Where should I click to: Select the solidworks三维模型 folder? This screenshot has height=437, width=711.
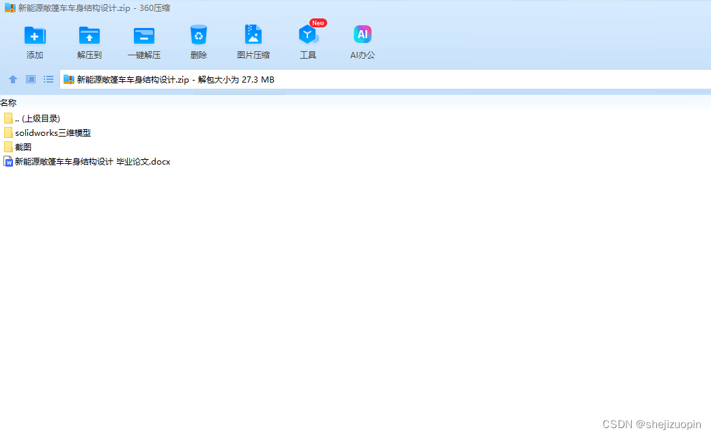(47, 133)
